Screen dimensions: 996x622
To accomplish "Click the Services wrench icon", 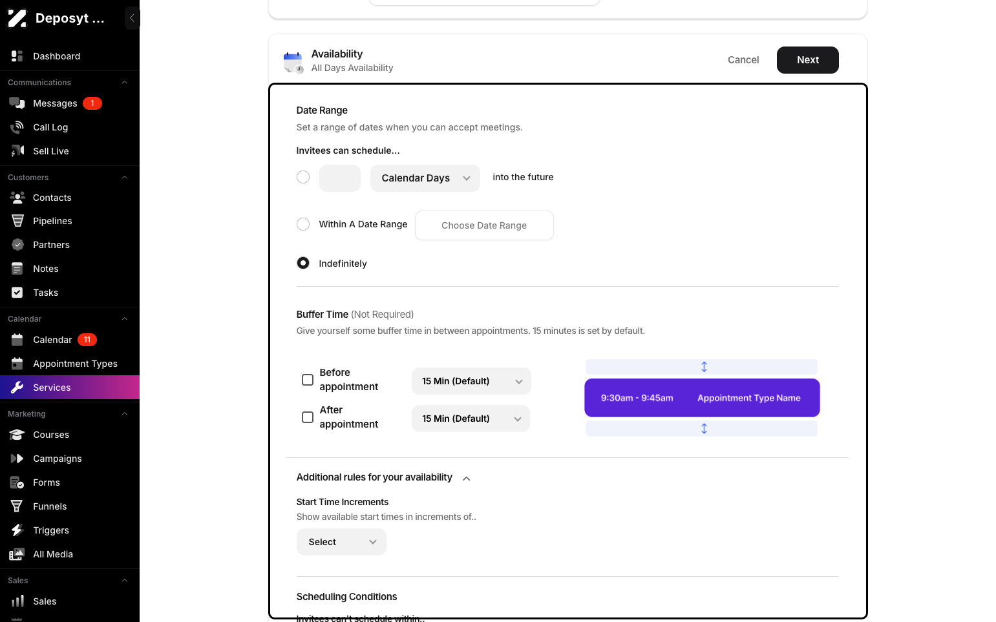I will click(17, 388).
